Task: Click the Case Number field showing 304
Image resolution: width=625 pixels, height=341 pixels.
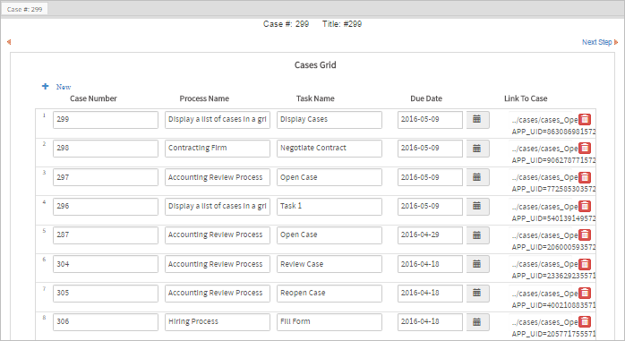Action: (x=106, y=264)
